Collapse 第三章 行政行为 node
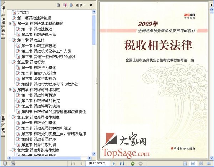This screenshot has width=214, height=167. tap(10, 62)
